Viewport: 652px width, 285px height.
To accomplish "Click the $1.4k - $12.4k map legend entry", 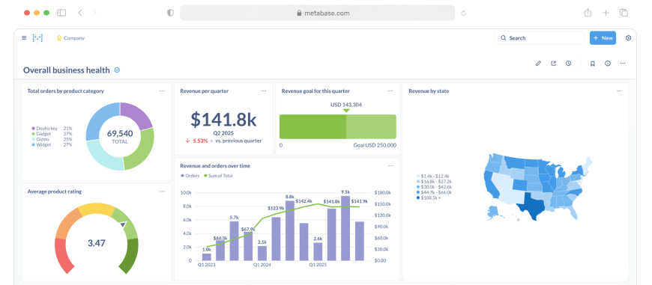I will point(433,177).
